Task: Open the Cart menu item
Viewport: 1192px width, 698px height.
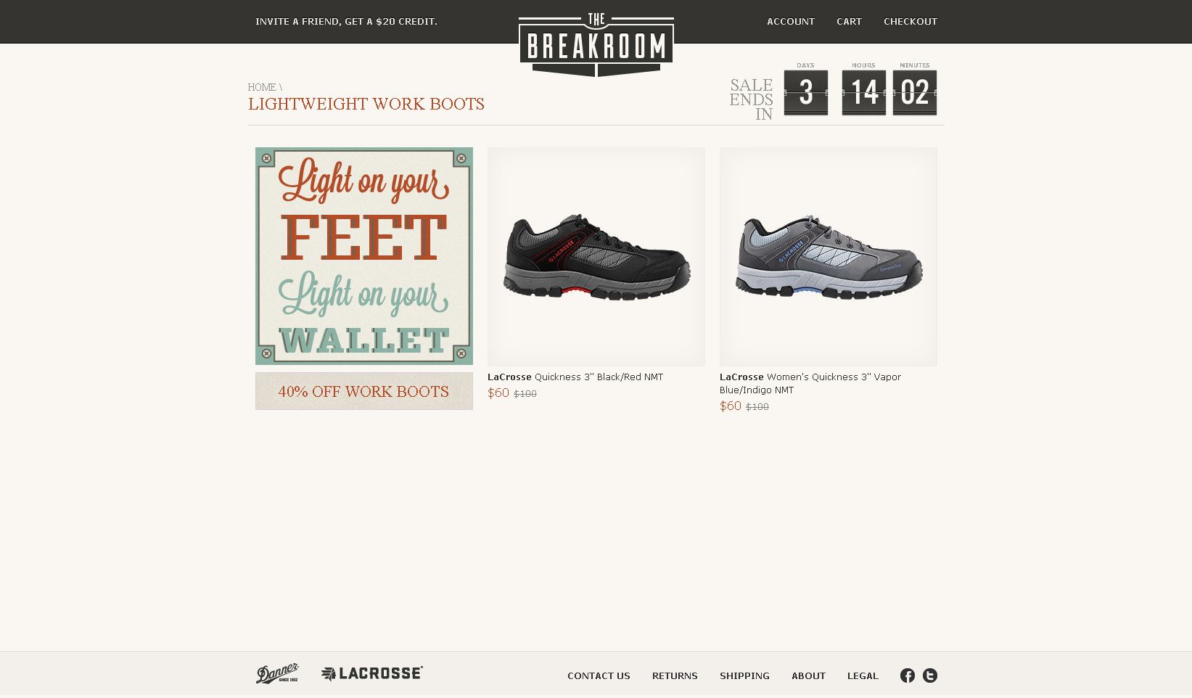Action: tap(849, 22)
